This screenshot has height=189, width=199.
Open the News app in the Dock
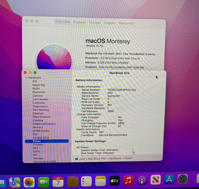tap(155, 180)
